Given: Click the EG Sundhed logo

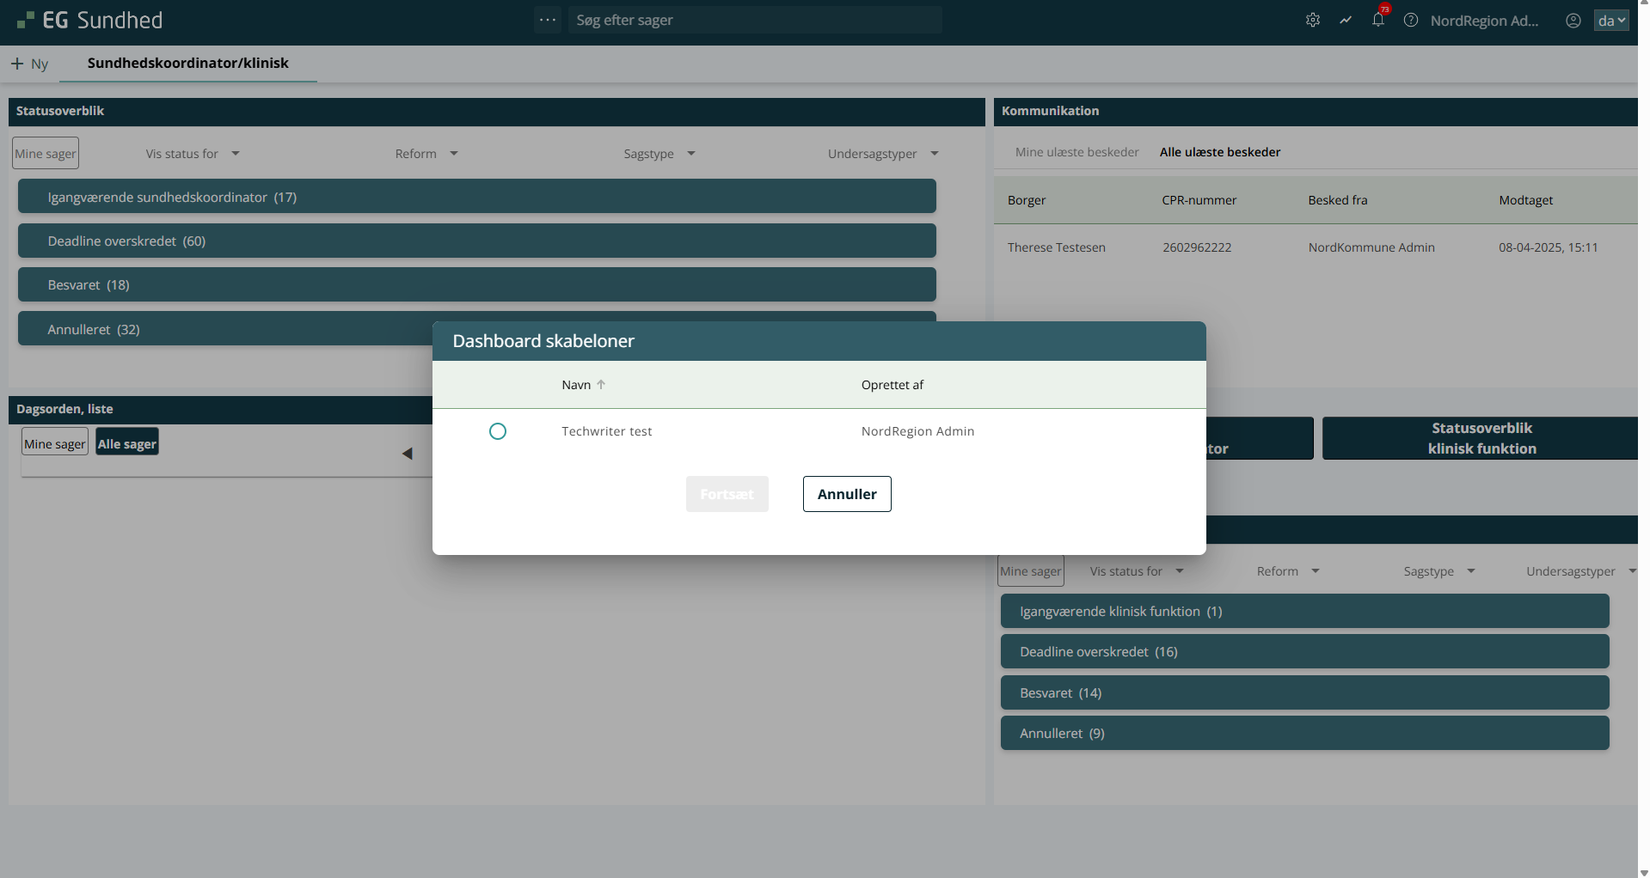Looking at the screenshot, I should point(90,20).
